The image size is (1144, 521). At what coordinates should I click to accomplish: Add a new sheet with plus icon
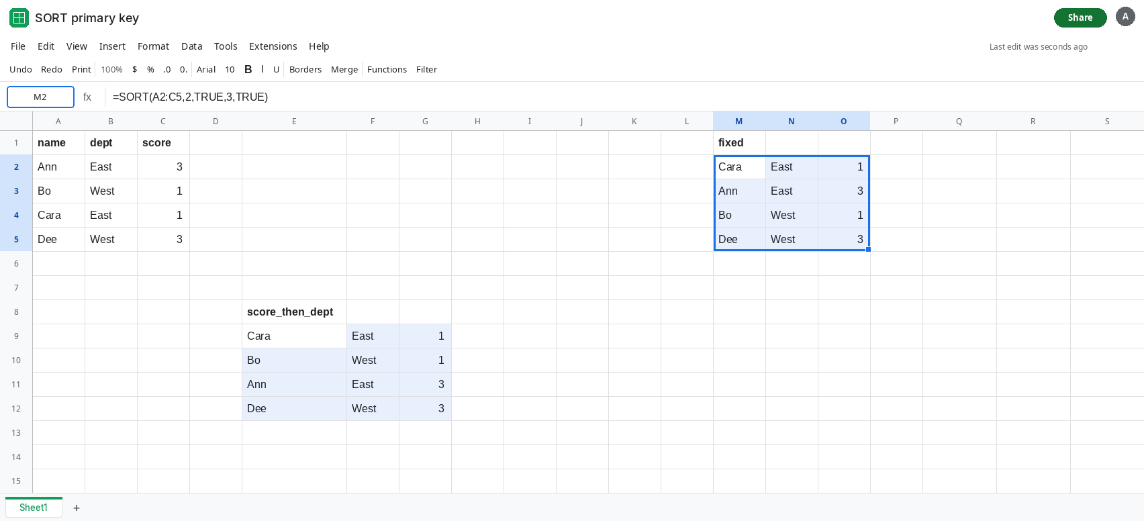pos(77,508)
